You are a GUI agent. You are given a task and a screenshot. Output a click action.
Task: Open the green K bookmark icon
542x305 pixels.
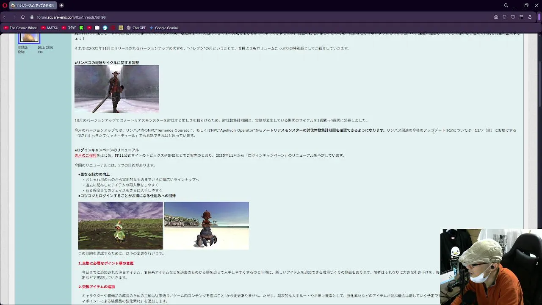[x=81, y=28]
